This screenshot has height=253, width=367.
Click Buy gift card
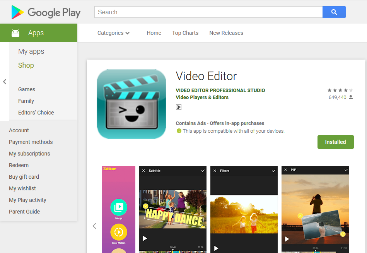(x=24, y=177)
